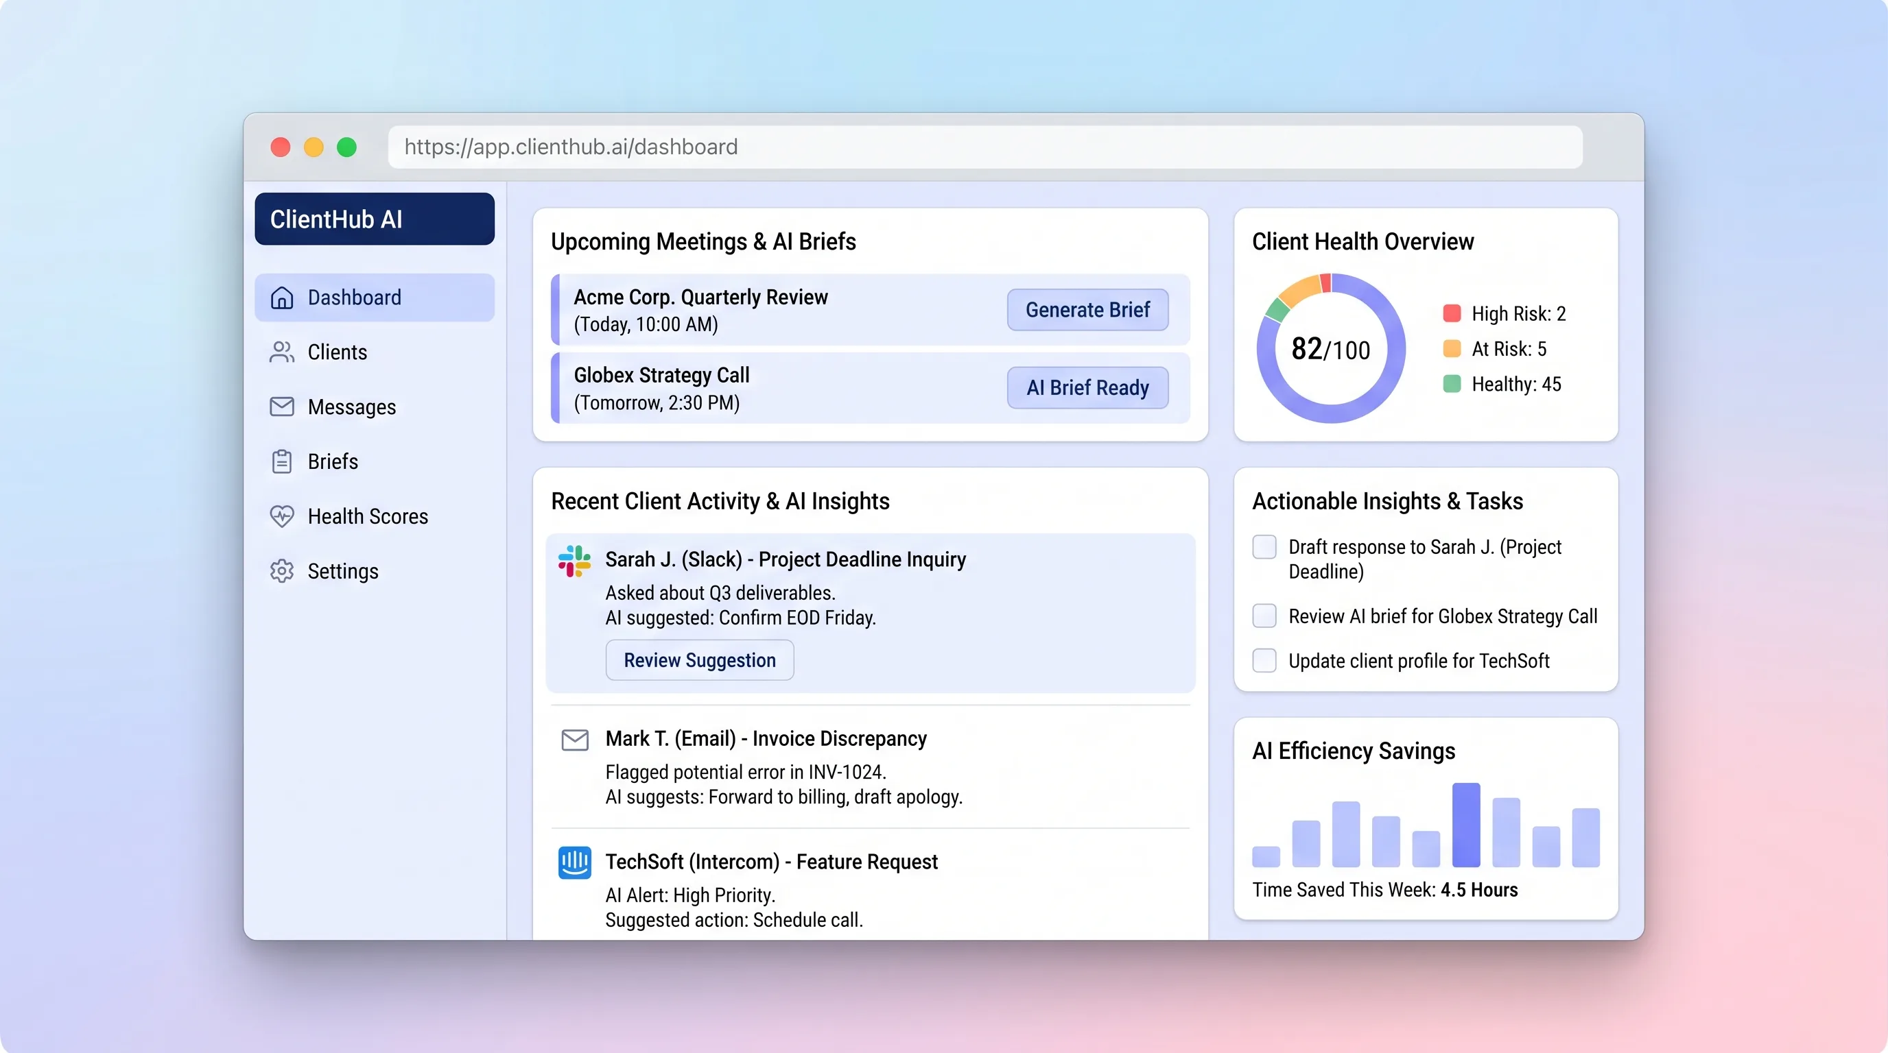Click the Dashboard home icon in sidebar
Image resolution: width=1888 pixels, height=1053 pixels.
point(281,298)
